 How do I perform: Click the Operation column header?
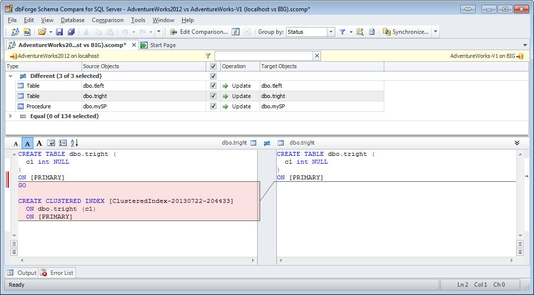(x=240, y=66)
